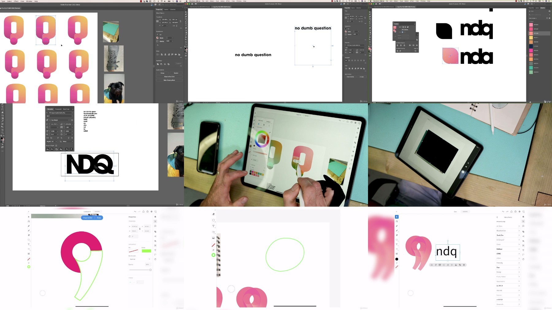Click the black NDQ text on the artboard

pos(90,164)
